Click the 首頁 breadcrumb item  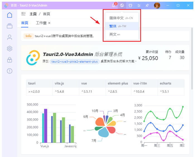46,14
